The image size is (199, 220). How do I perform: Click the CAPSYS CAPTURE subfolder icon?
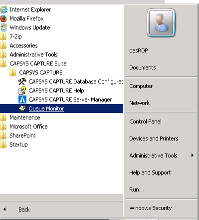(12, 72)
